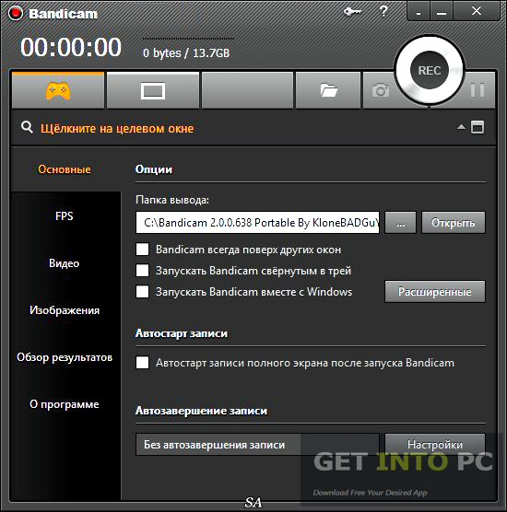The height and width of the screenshot is (512, 507).
Task: Capture a screenshot with the camera icon
Action: point(381,90)
